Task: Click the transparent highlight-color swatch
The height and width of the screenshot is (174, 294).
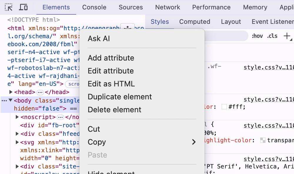Action: click(x=263, y=140)
